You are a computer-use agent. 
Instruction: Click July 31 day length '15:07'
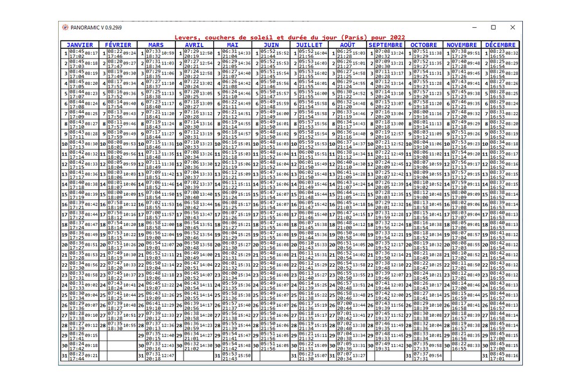pyautogui.click(x=321, y=356)
